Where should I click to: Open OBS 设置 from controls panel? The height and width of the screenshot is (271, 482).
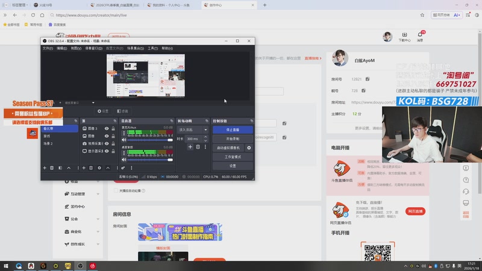point(233,166)
